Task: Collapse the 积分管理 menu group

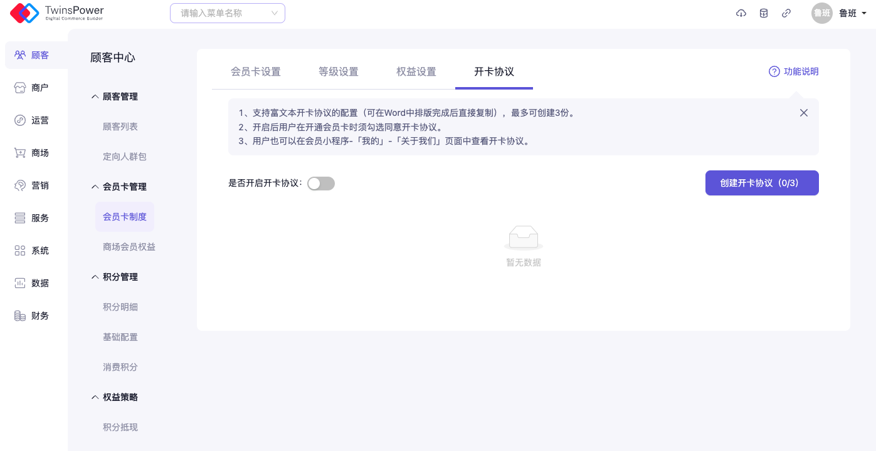Action: (x=114, y=277)
